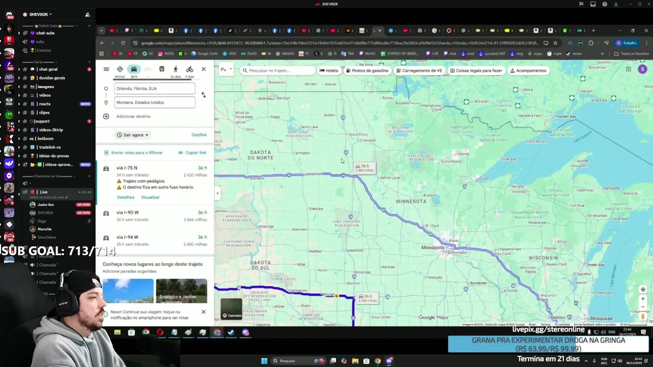Select the transit travel mode
Viewport: 653px width, 367px height.
162,69
